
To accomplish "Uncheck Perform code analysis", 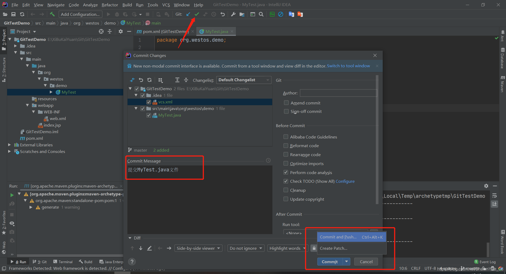I will pyautogui.click(x=286, y=172).
